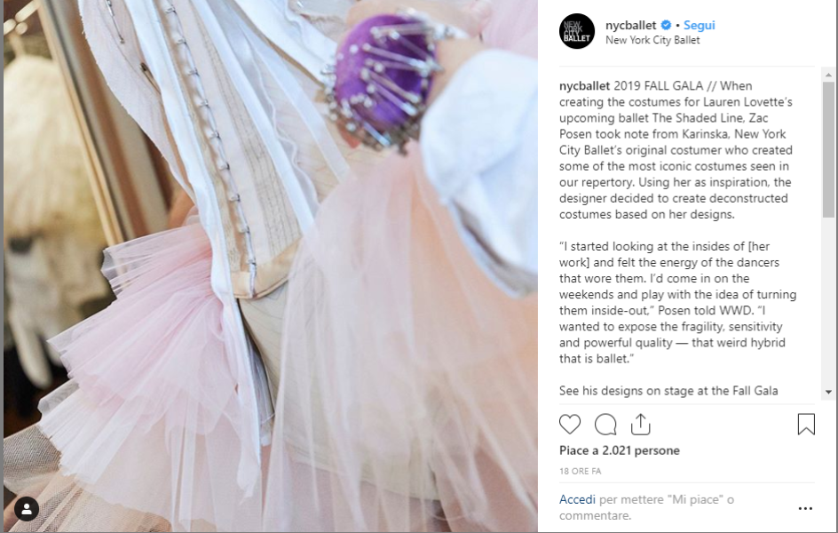Open nycballet username in the caption

[x=585, y=86]
